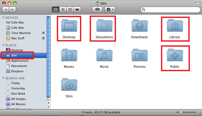Switch to list view
Viewport: 202px width, 116px height.
(63, 9)
